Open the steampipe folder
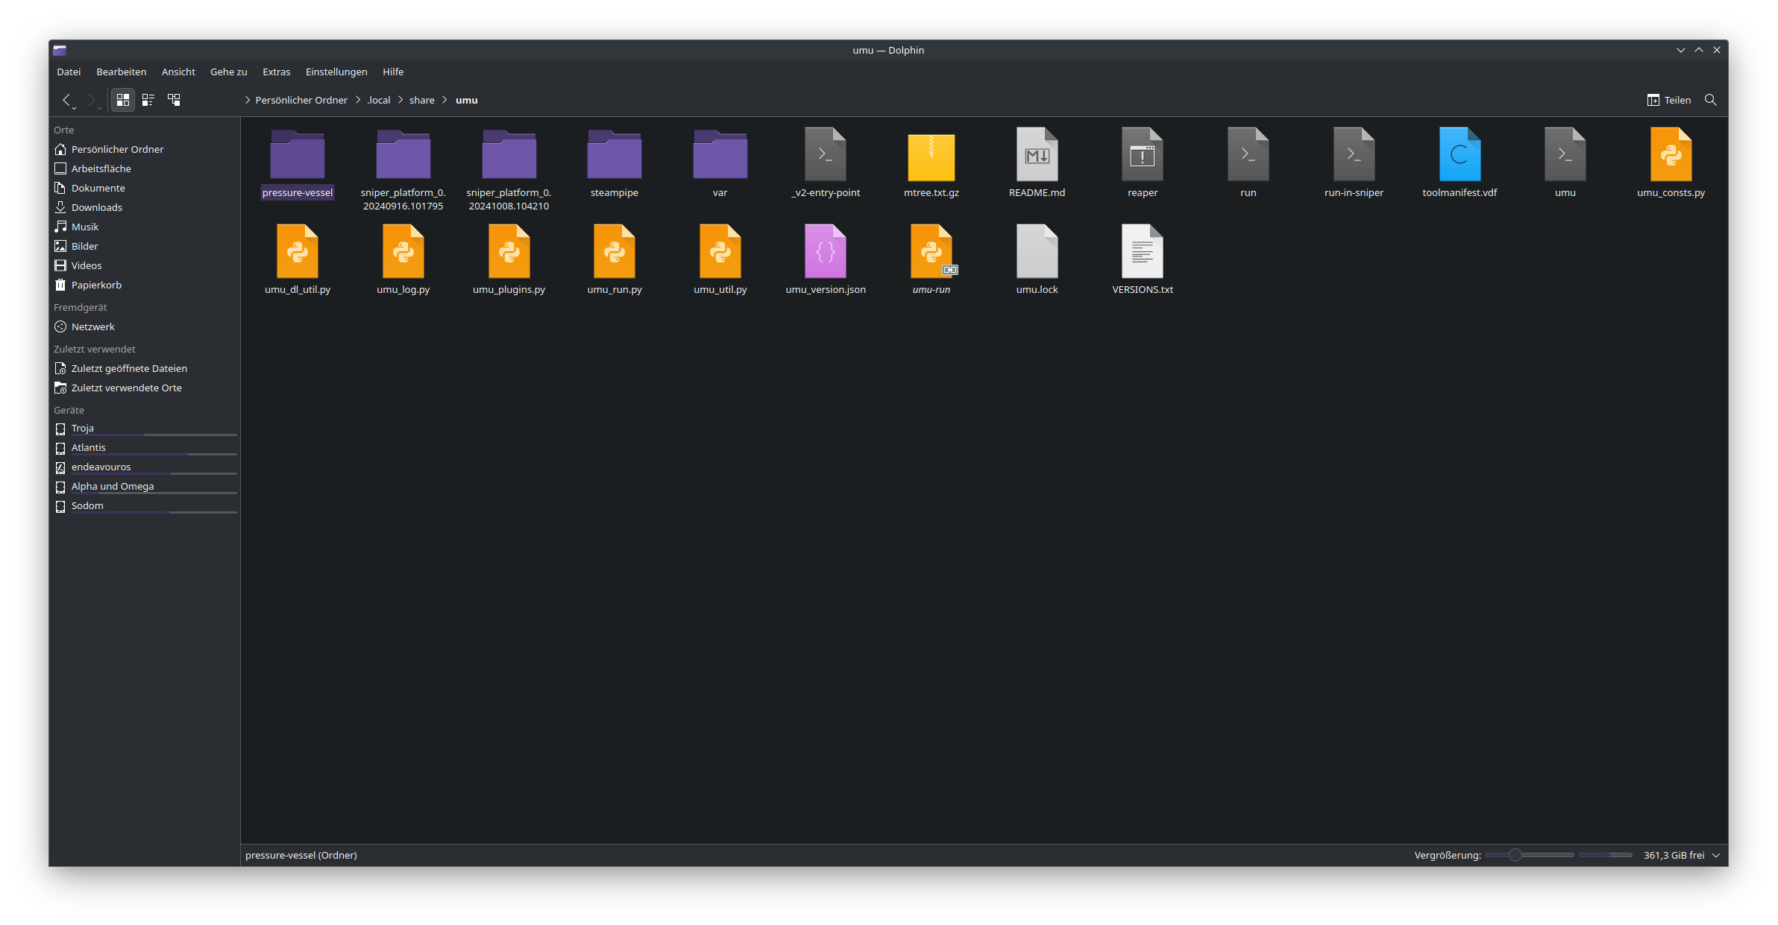This screenshot has width=1778, height=925. coord(614,155)
